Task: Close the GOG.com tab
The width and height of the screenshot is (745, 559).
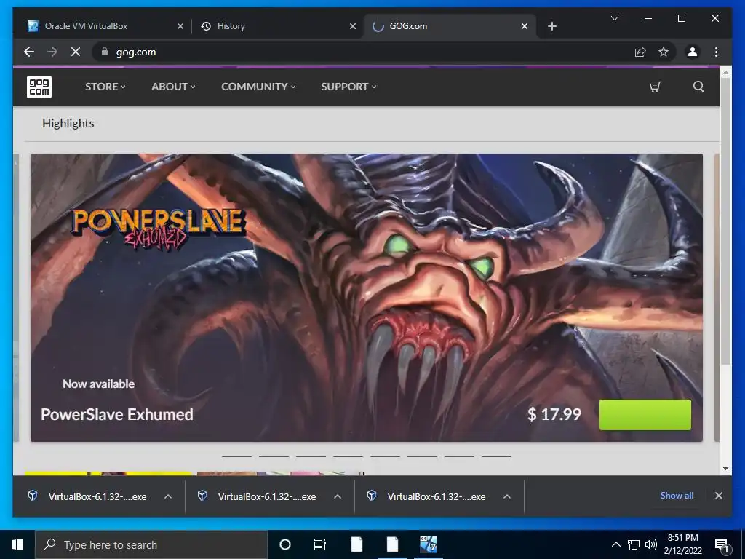Action: click(x=524, y=26)
